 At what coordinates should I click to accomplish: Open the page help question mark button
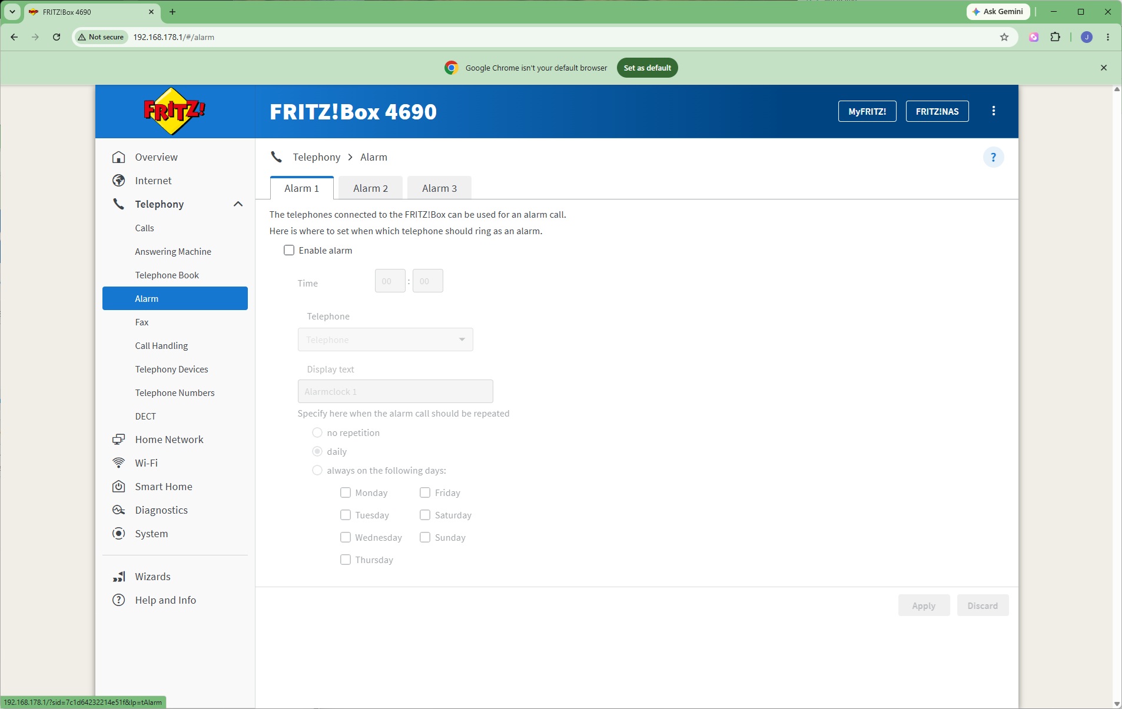click(994, 157)
